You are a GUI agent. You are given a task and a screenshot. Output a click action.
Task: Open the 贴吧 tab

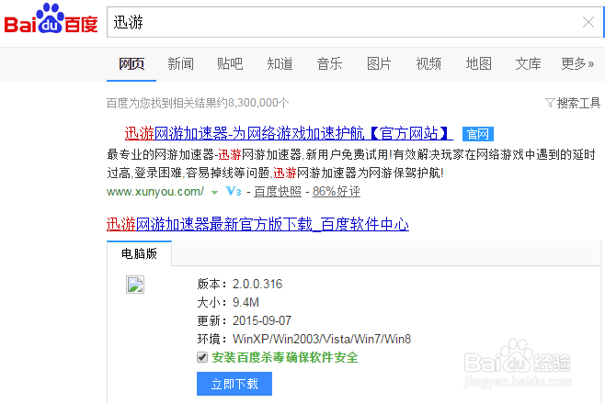click(230, 63)
